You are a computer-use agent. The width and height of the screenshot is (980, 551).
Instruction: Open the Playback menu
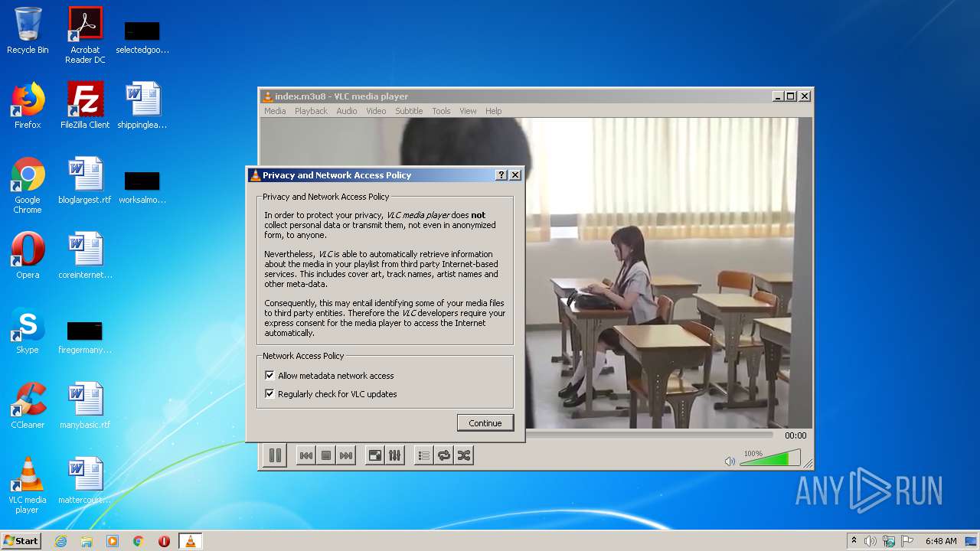pyautogui.click(x=311, y=111)
